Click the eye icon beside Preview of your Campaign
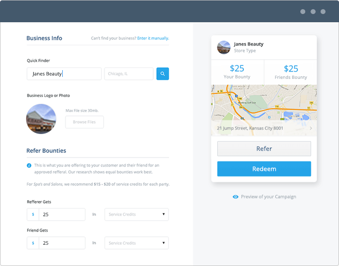The width and height of the screenshot is (339, 266). [236, 197]
